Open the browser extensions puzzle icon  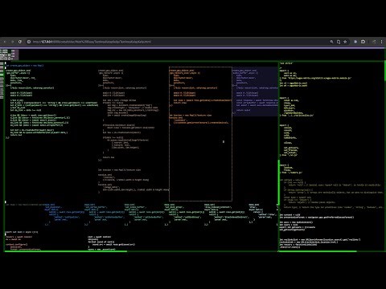(x=363, y=42)
